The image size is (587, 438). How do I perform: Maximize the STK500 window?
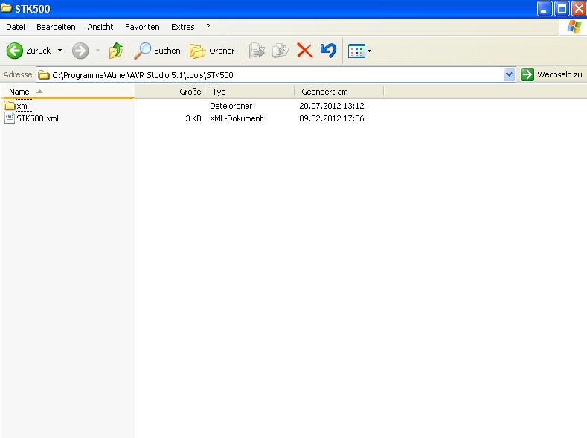click(562, 9)
